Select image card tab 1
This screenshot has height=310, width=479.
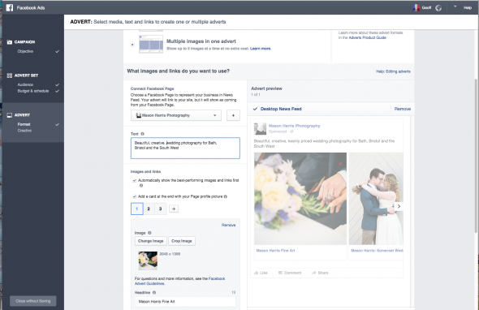(x=137, y=209)
